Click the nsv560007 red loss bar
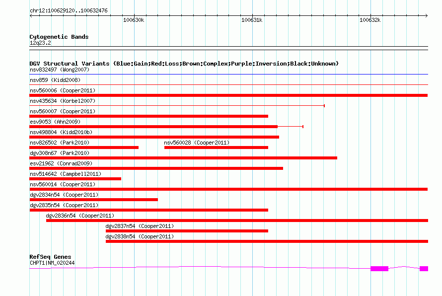 [x=149, y=116]
